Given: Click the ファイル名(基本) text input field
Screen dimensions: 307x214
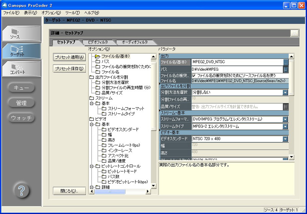Looking at the screenshot, I should (x=237, y=61).
